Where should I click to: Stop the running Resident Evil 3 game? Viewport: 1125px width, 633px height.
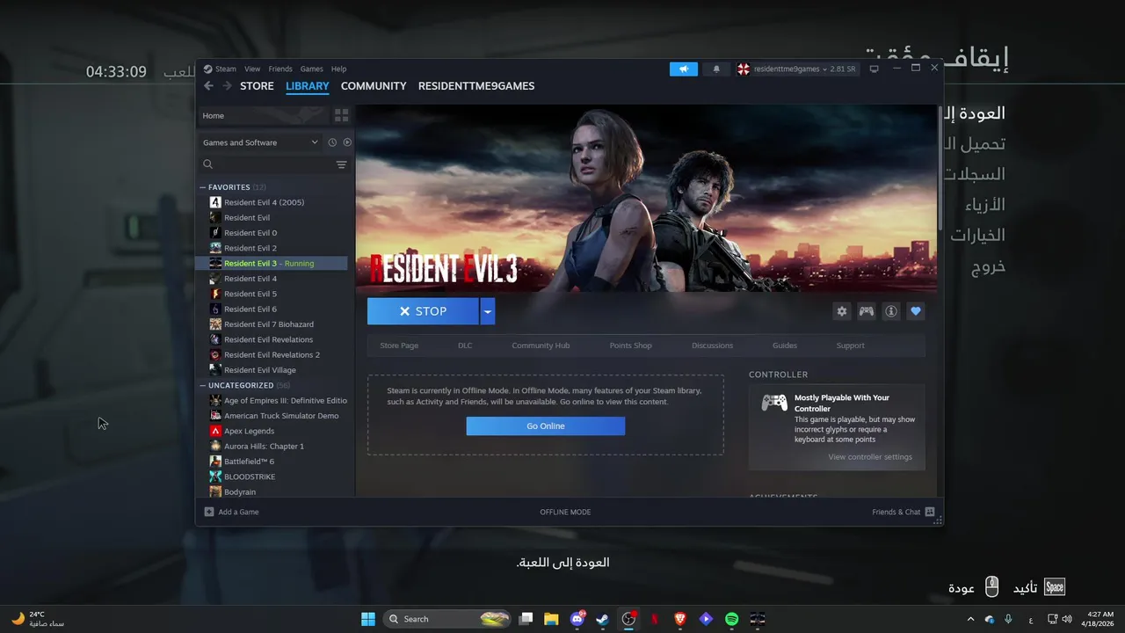pos(423,311)
